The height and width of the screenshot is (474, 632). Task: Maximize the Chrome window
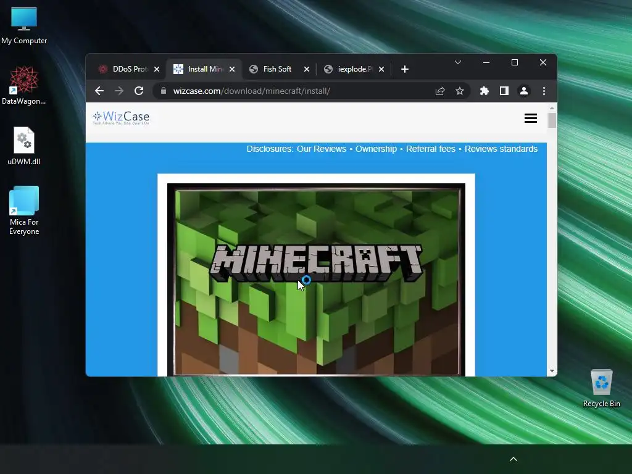(x=515, y=62)
